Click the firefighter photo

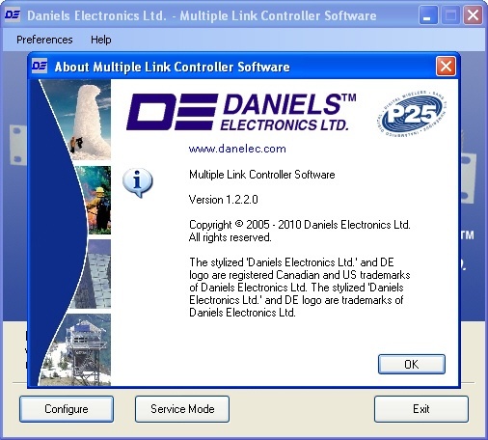pos(93,200)
